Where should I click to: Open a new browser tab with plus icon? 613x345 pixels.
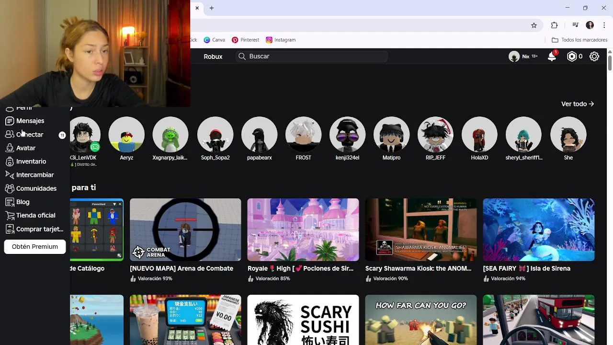point(212,8)
